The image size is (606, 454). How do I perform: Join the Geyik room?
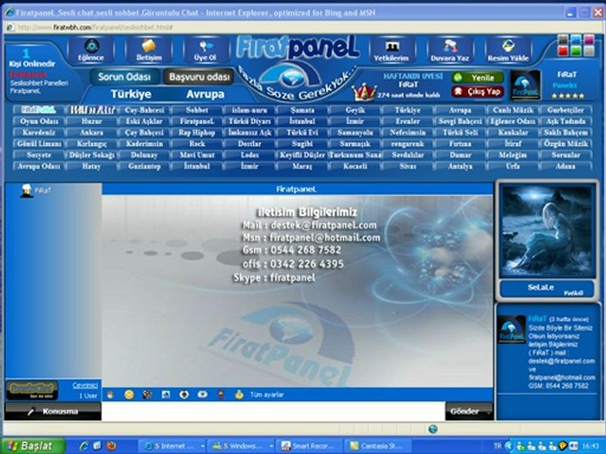pos(355,110)
